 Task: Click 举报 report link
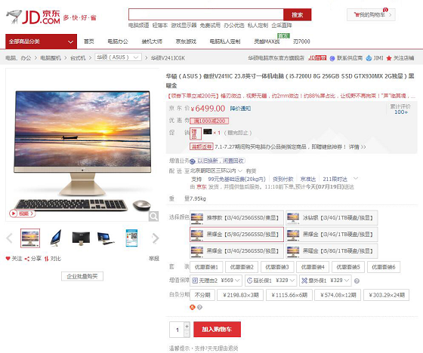coord(154,259)
